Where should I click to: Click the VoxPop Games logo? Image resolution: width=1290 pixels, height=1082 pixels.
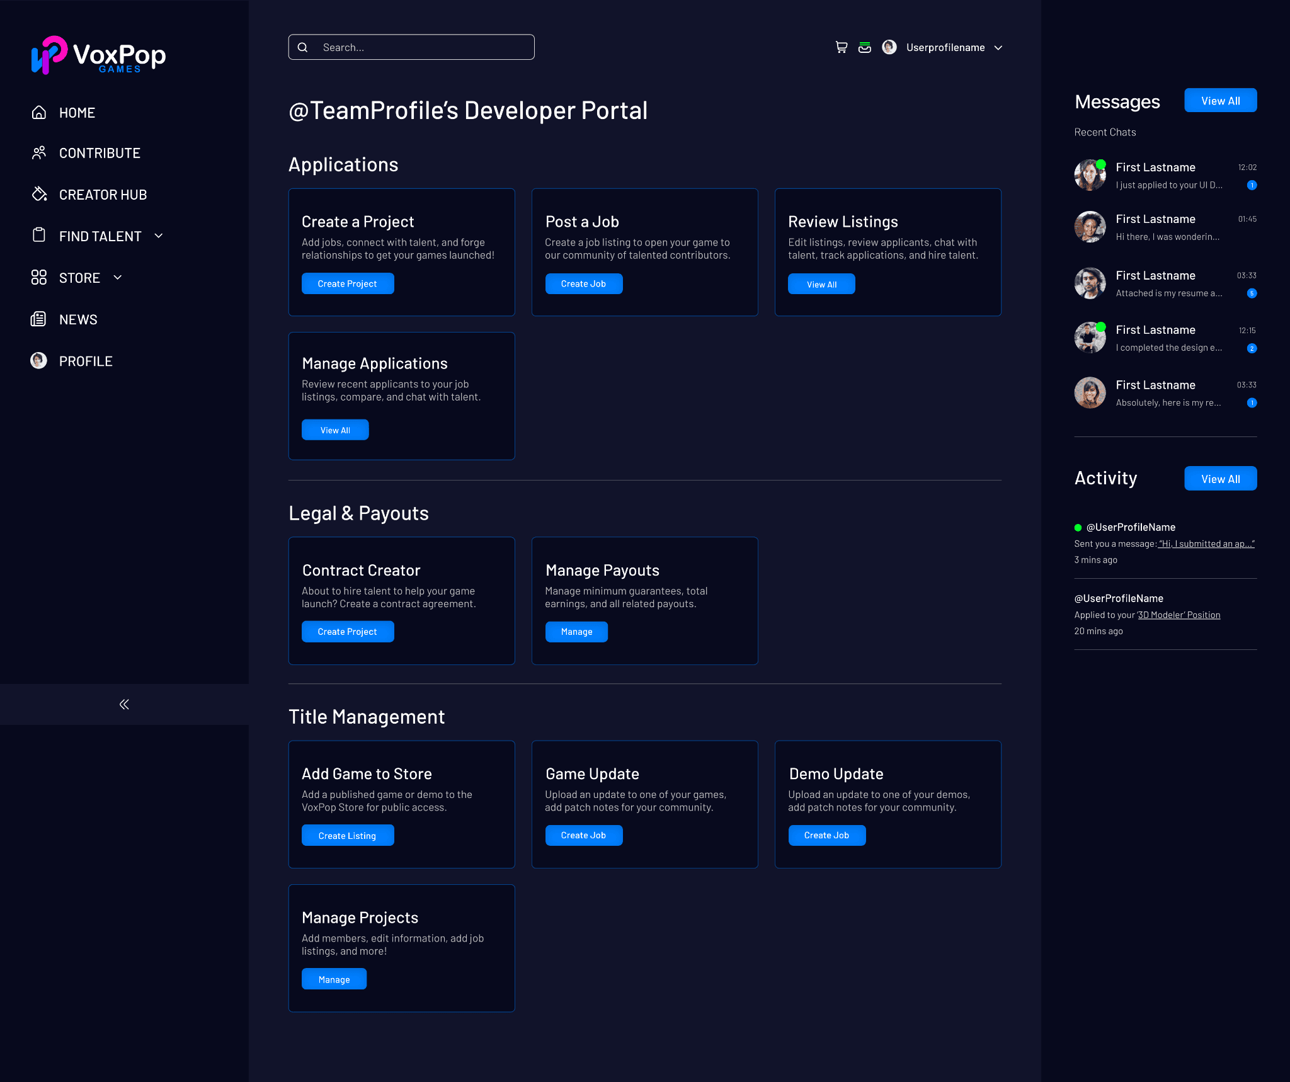point(99,55)
